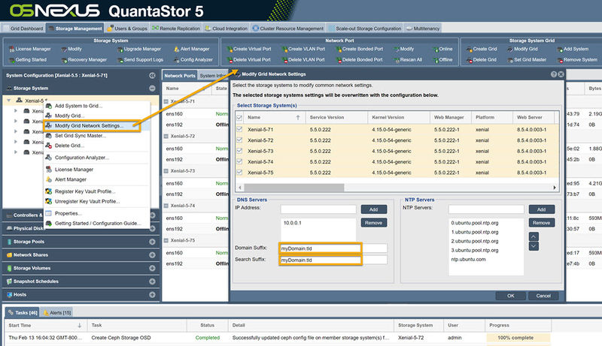Viewport: 602px width, 346px height.
Task: Uncheck the Xenial-5-73 checkbox
Action: (x=239, y=151)
